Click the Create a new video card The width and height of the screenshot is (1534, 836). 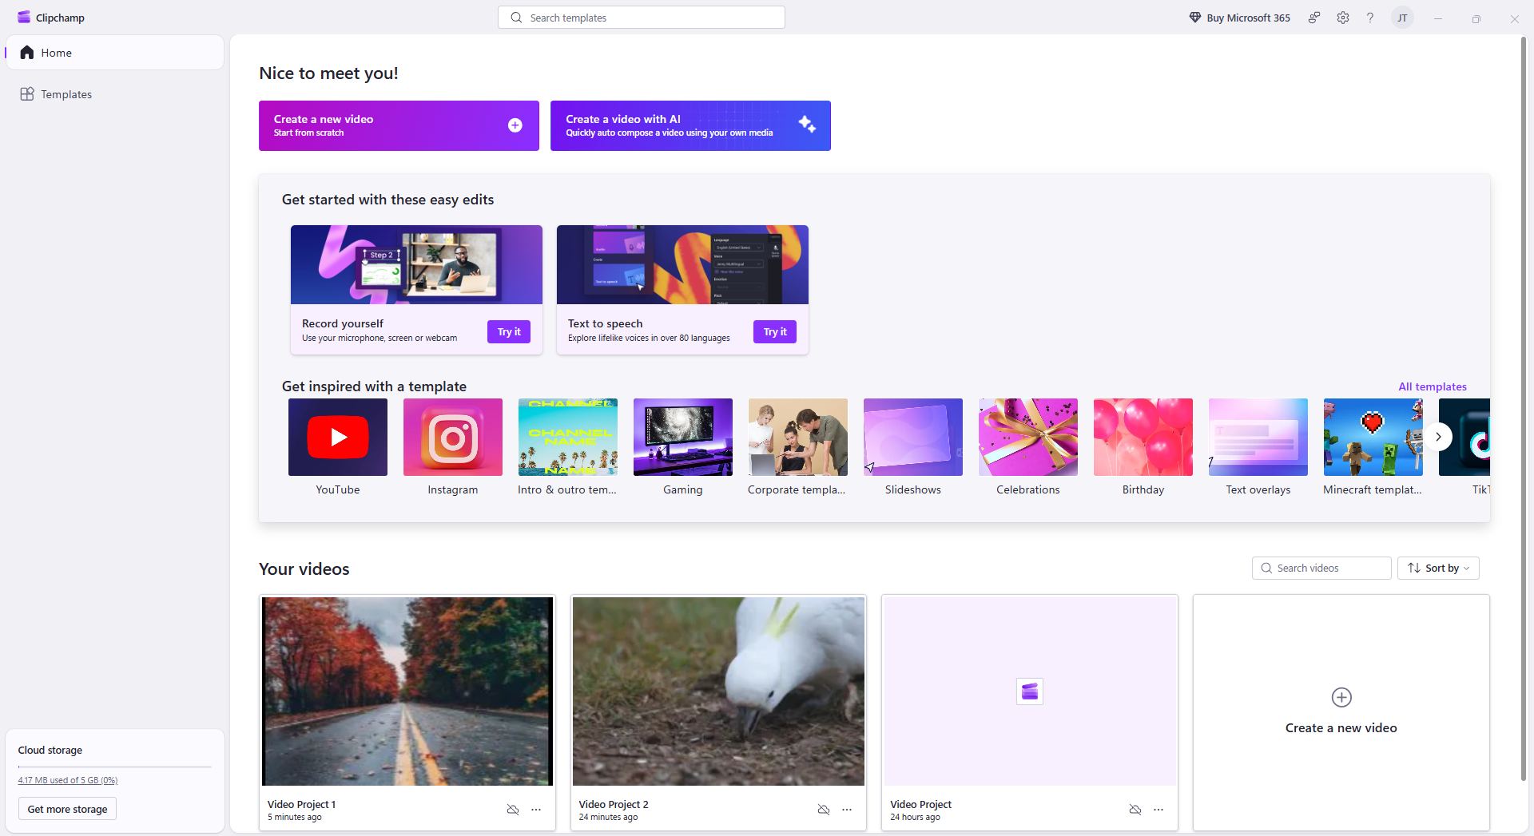[x=1341, y=712]
